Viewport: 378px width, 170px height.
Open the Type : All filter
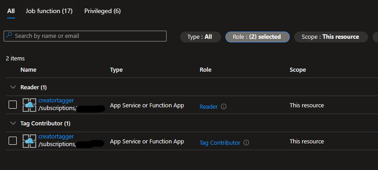click(x=201, y=37)
